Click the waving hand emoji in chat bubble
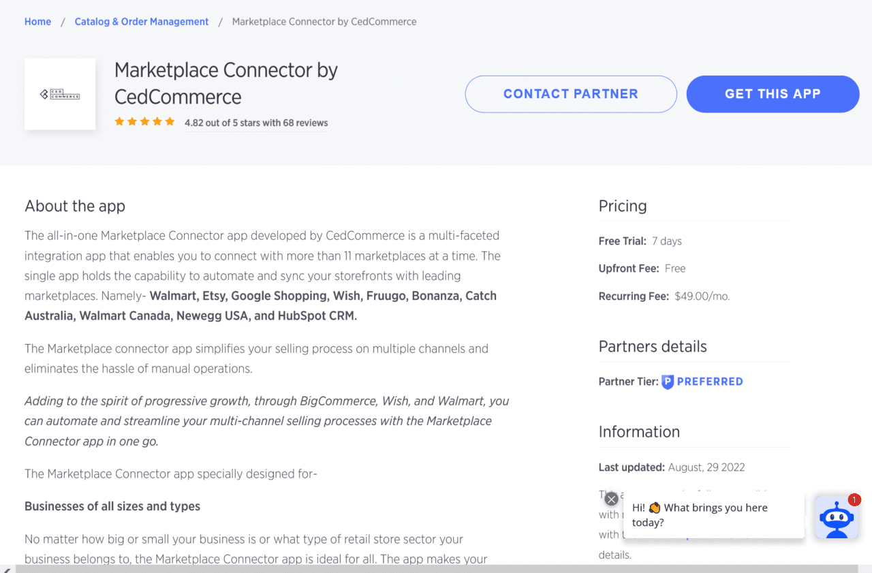This screenshot has height=573, width=872. (x=654, y=507)
